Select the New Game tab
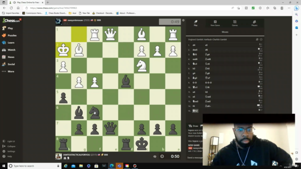 [x=215, y=23]
